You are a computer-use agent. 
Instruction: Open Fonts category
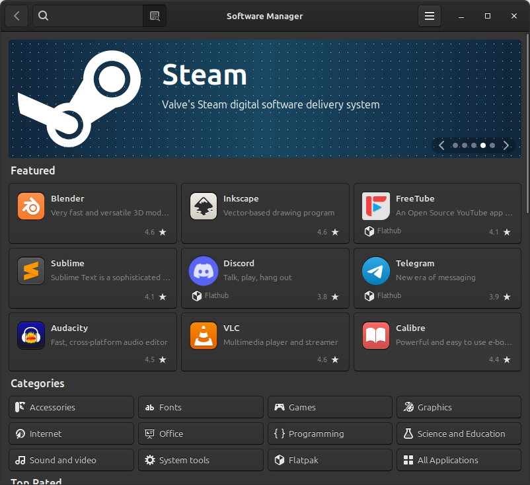pos(201,407)
